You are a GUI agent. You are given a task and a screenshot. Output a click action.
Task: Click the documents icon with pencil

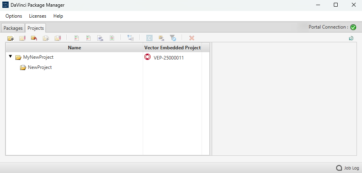pyautogui.click(x=58, y=38)
